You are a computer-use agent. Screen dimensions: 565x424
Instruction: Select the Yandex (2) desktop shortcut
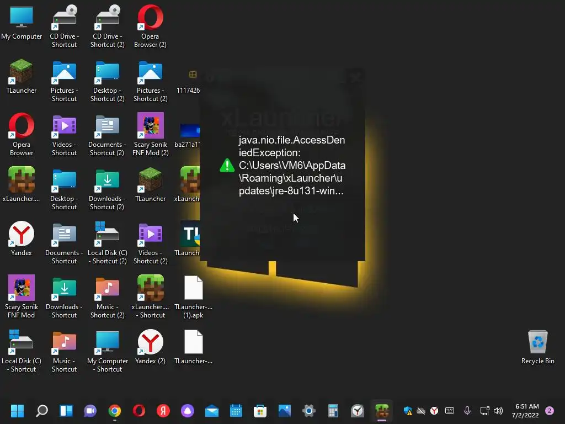point(150,347)
